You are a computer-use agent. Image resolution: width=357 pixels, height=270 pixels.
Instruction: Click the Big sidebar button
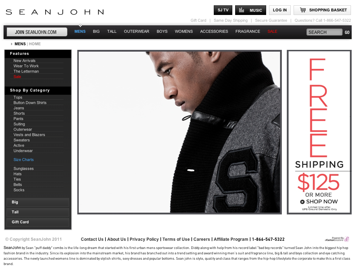coord(37,202)
